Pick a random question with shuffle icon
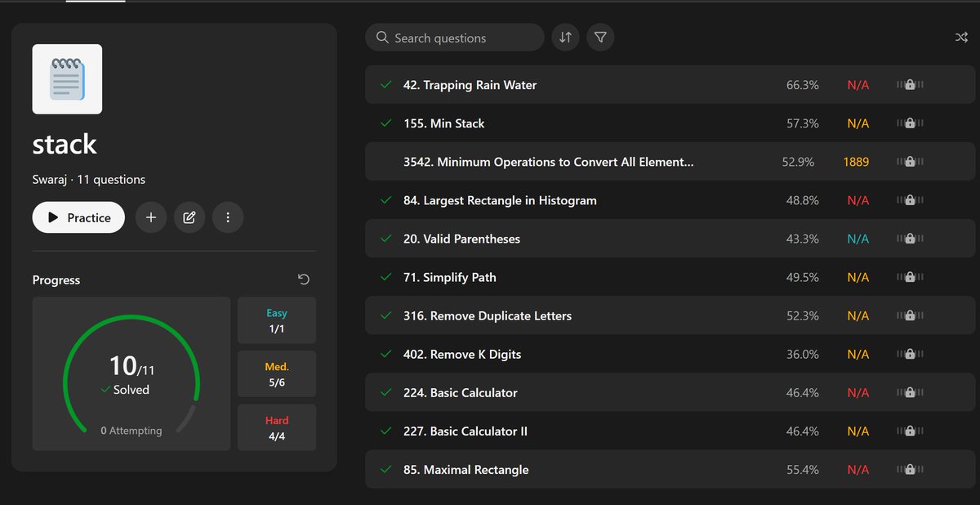980x505 pixels. (x=961, y=38)
